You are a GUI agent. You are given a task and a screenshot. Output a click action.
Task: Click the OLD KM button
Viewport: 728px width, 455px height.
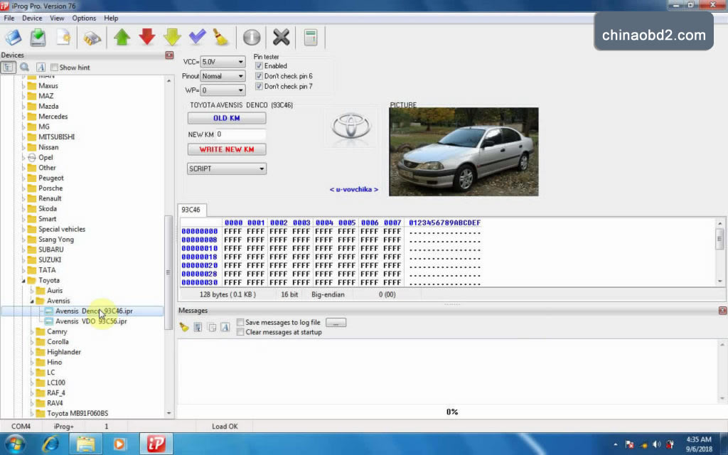(227, 118)
